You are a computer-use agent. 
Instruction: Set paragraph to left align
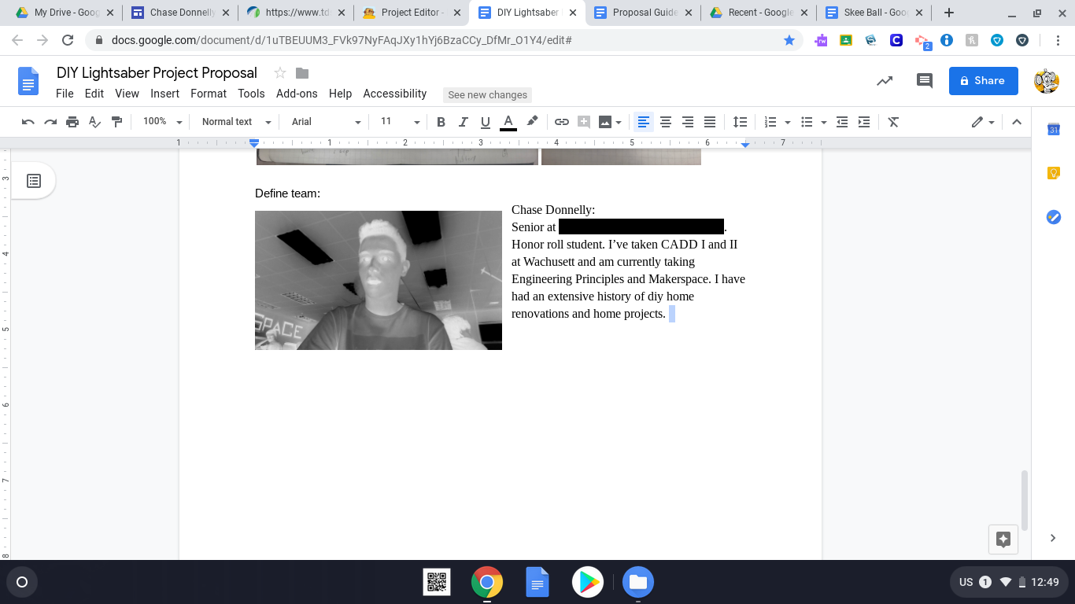coord(644,122)
